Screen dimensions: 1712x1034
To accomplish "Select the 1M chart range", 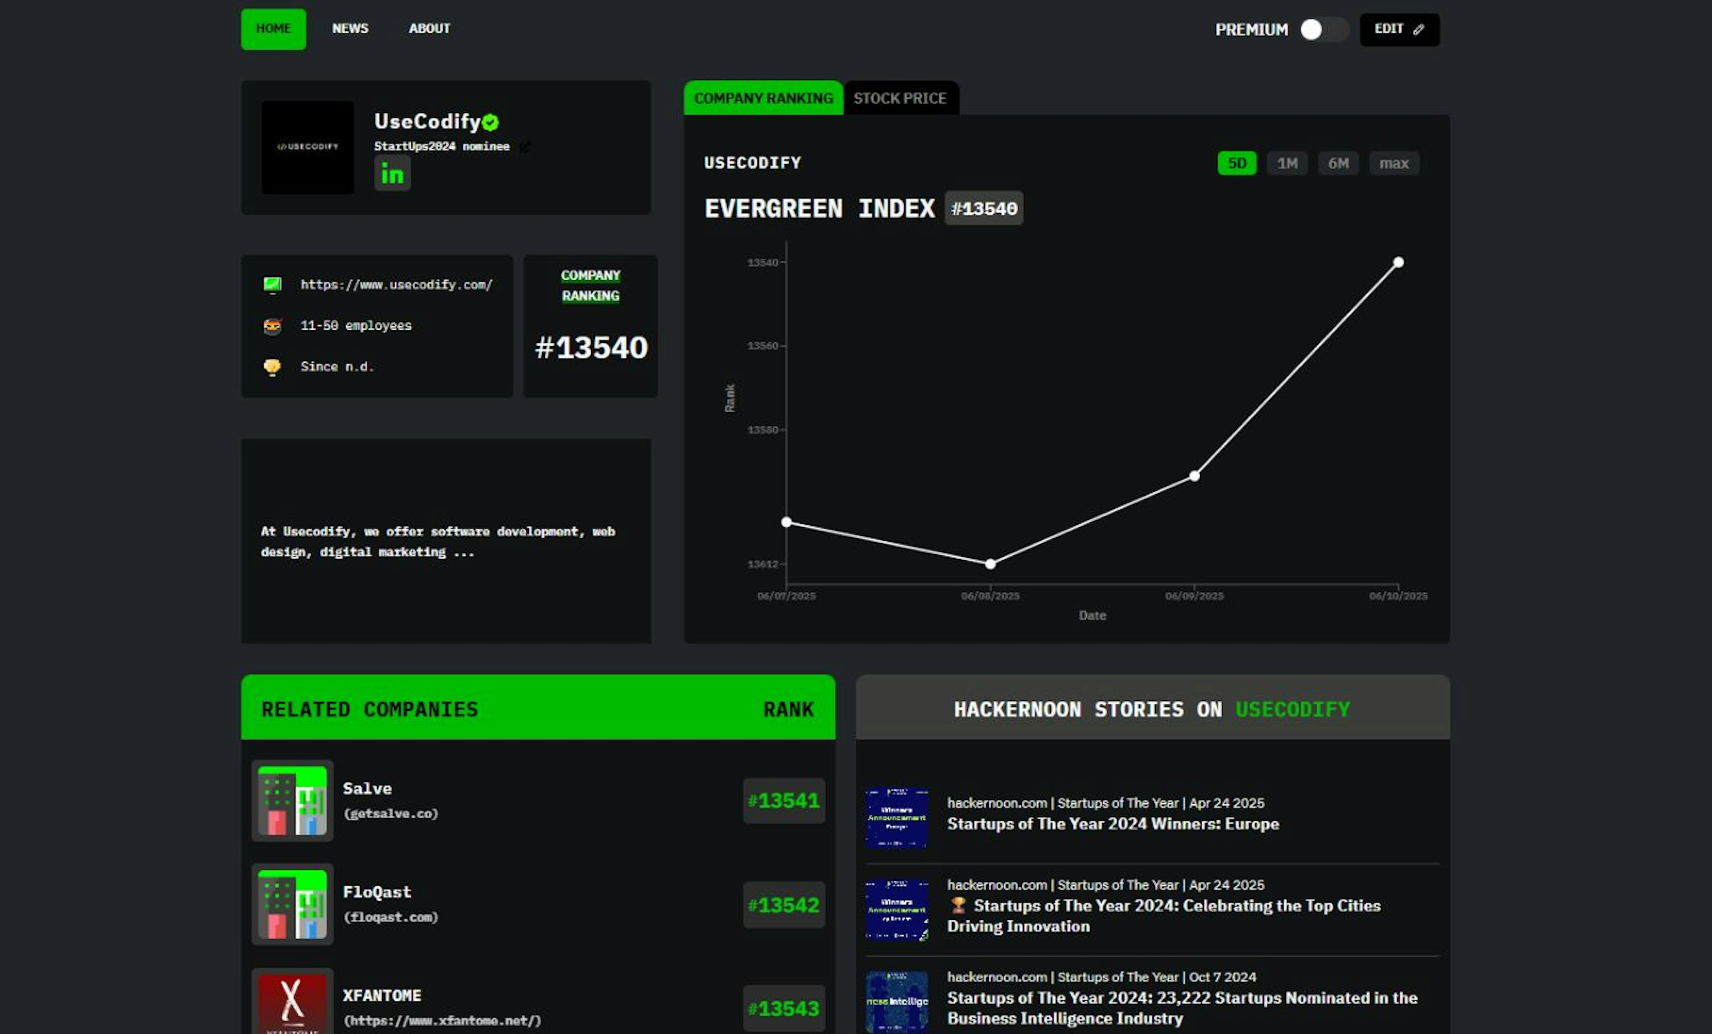I will tap(1287, 163).
